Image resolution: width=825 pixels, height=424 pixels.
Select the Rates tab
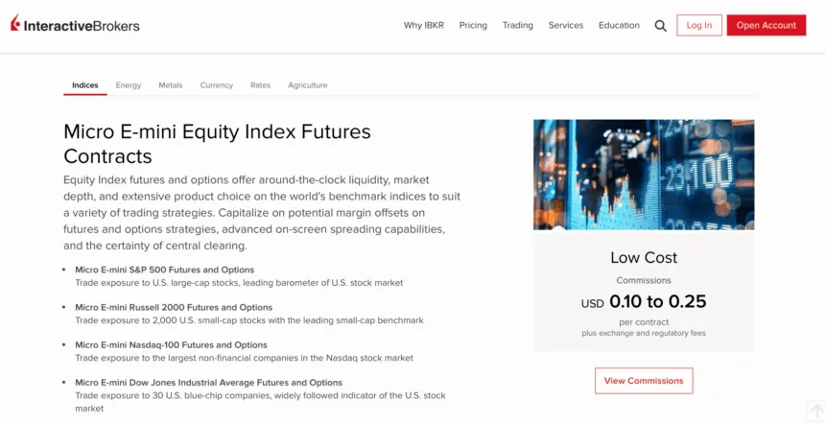point(260,85)
